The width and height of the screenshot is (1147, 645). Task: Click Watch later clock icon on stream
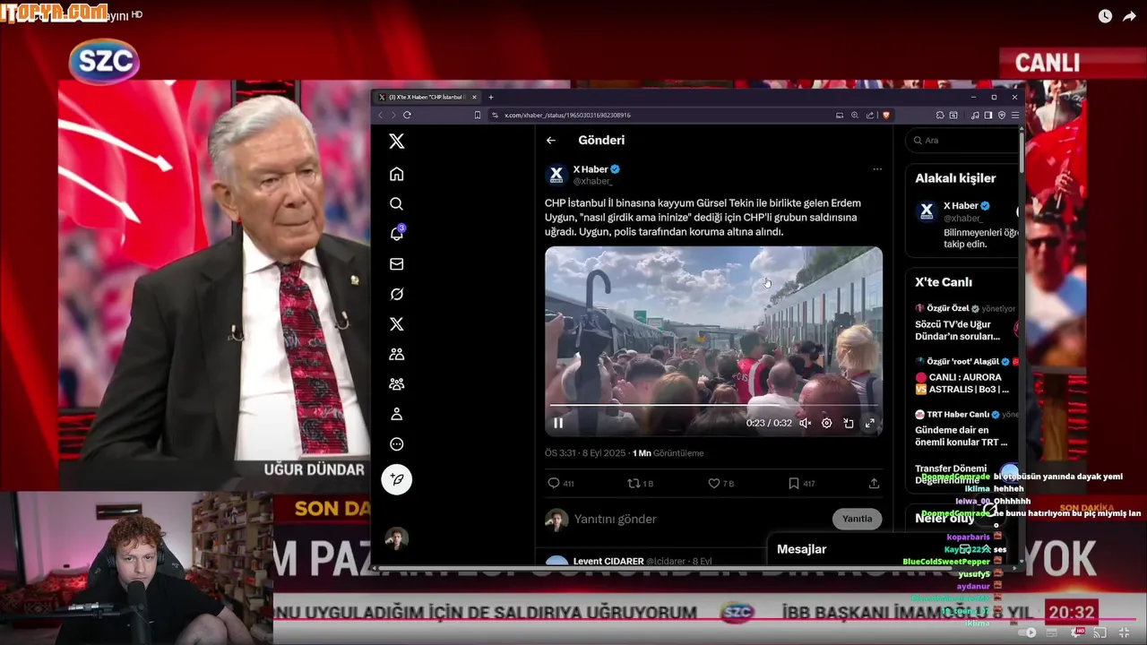(1105, 16)
